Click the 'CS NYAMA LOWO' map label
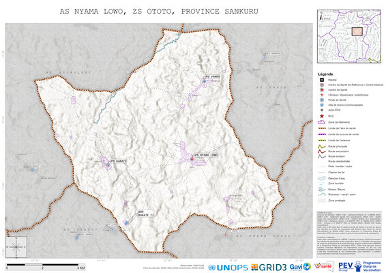This screenshot has height=273, width=386. (x=206, y=155)
